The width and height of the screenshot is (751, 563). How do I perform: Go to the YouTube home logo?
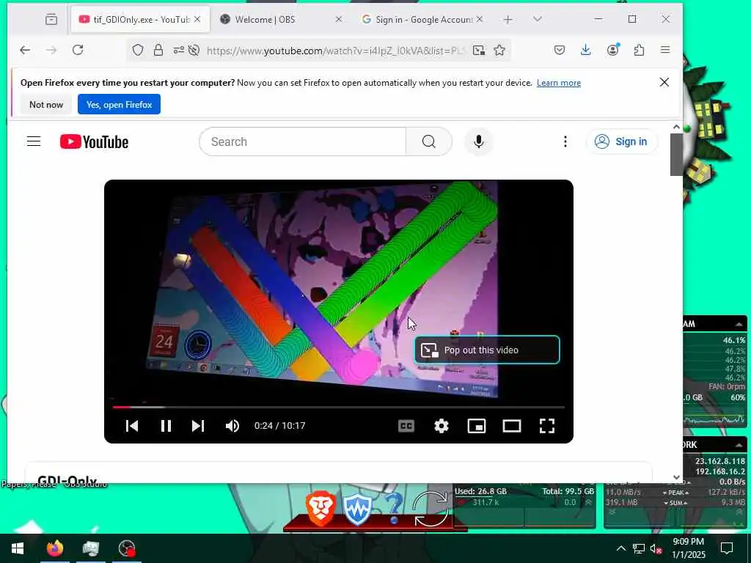click(x=94, y=141)
